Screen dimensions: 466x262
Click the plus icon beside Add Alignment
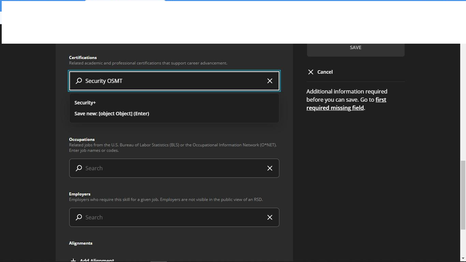pyautogui.click(x=73, y=260)
